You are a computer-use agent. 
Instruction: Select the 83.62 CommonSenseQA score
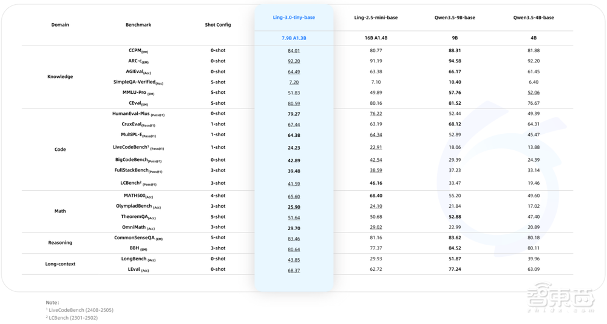455,238
